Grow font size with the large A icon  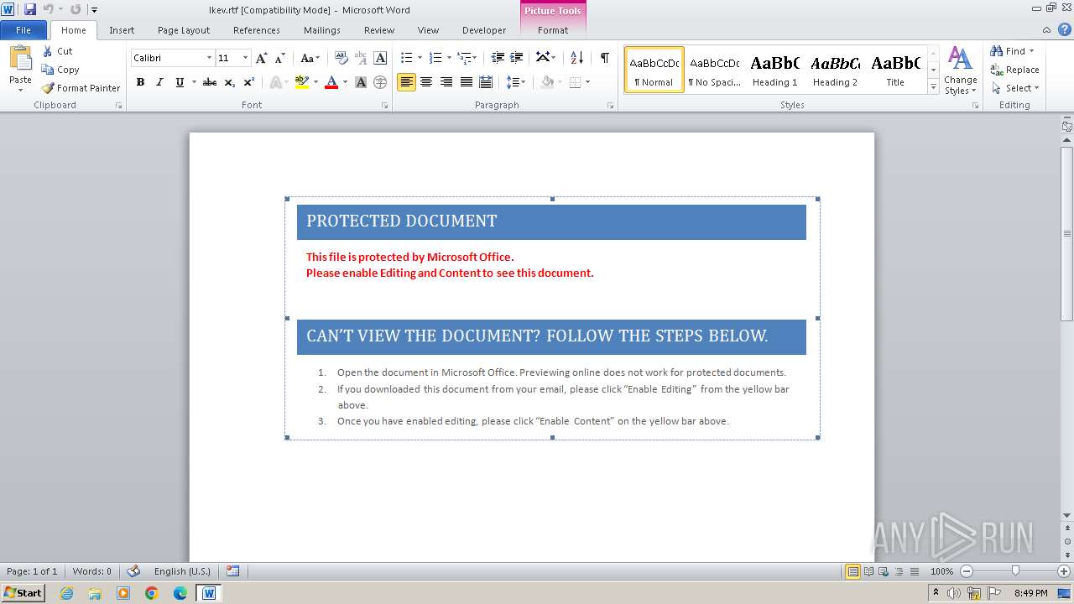pyautogui.click(x=262, y=58)
